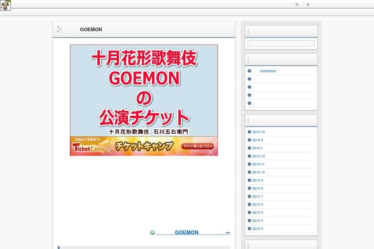Click the red チケット購入はこちら button
This screenshot has width=374, height=249.
tap(198, 146)
